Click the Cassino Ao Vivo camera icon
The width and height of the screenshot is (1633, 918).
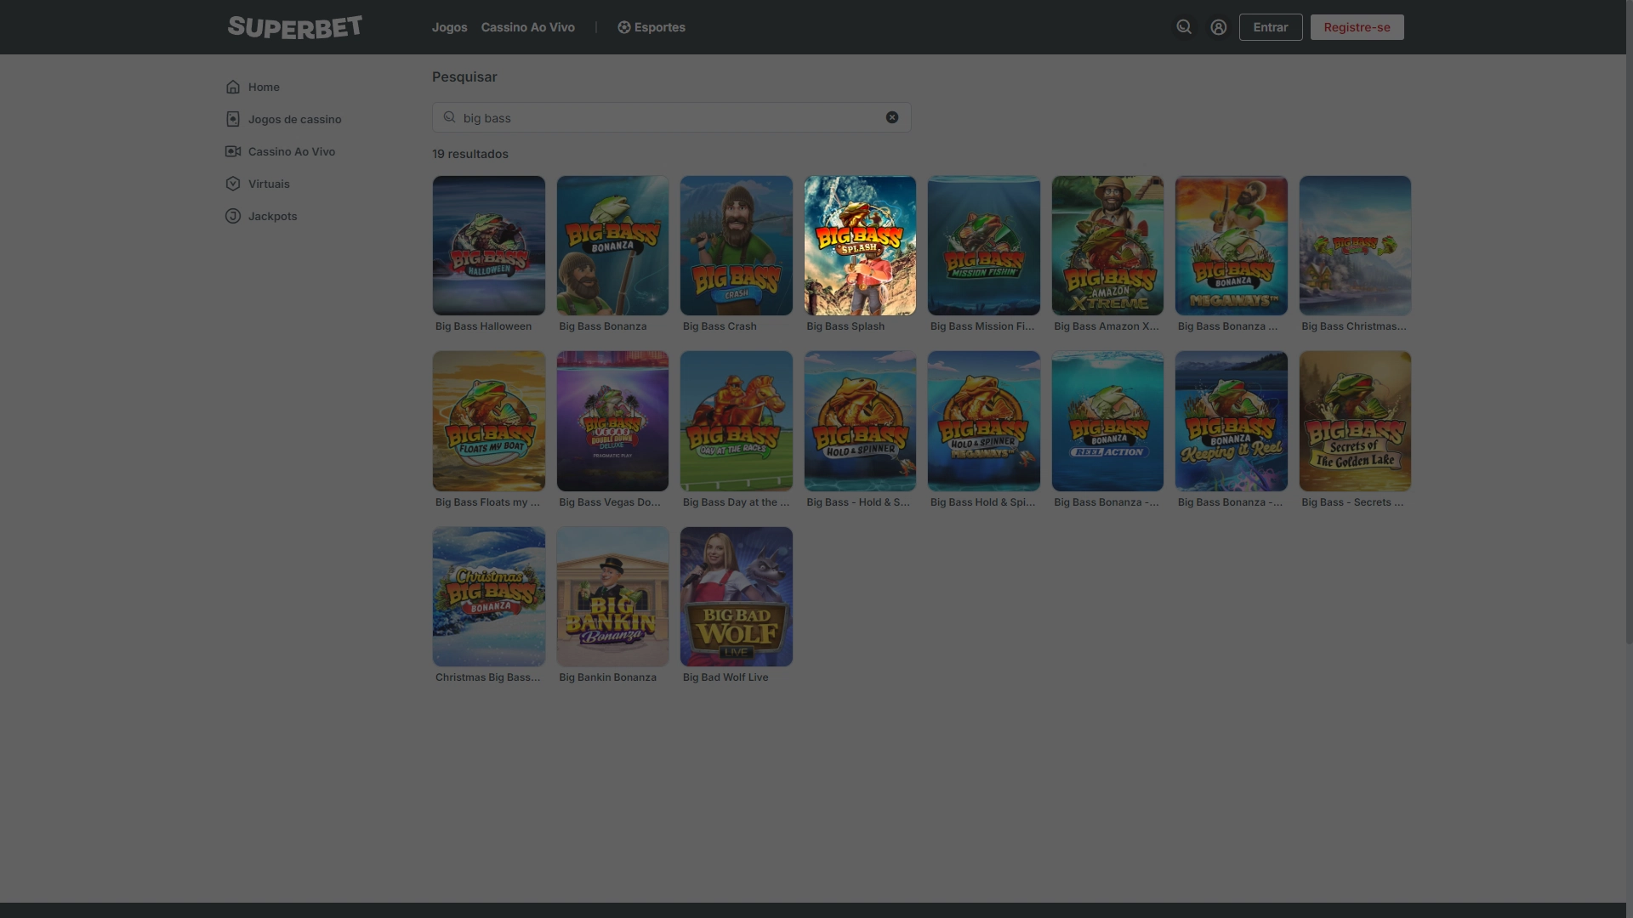coord(232,151)
